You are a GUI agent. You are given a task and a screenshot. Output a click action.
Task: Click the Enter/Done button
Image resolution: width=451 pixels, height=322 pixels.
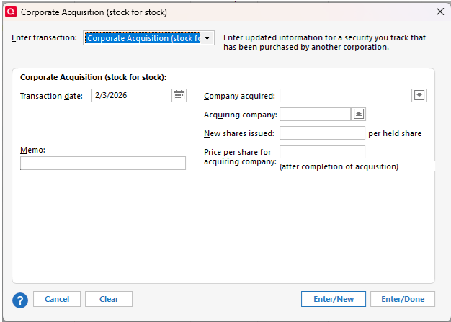point(403,299)
